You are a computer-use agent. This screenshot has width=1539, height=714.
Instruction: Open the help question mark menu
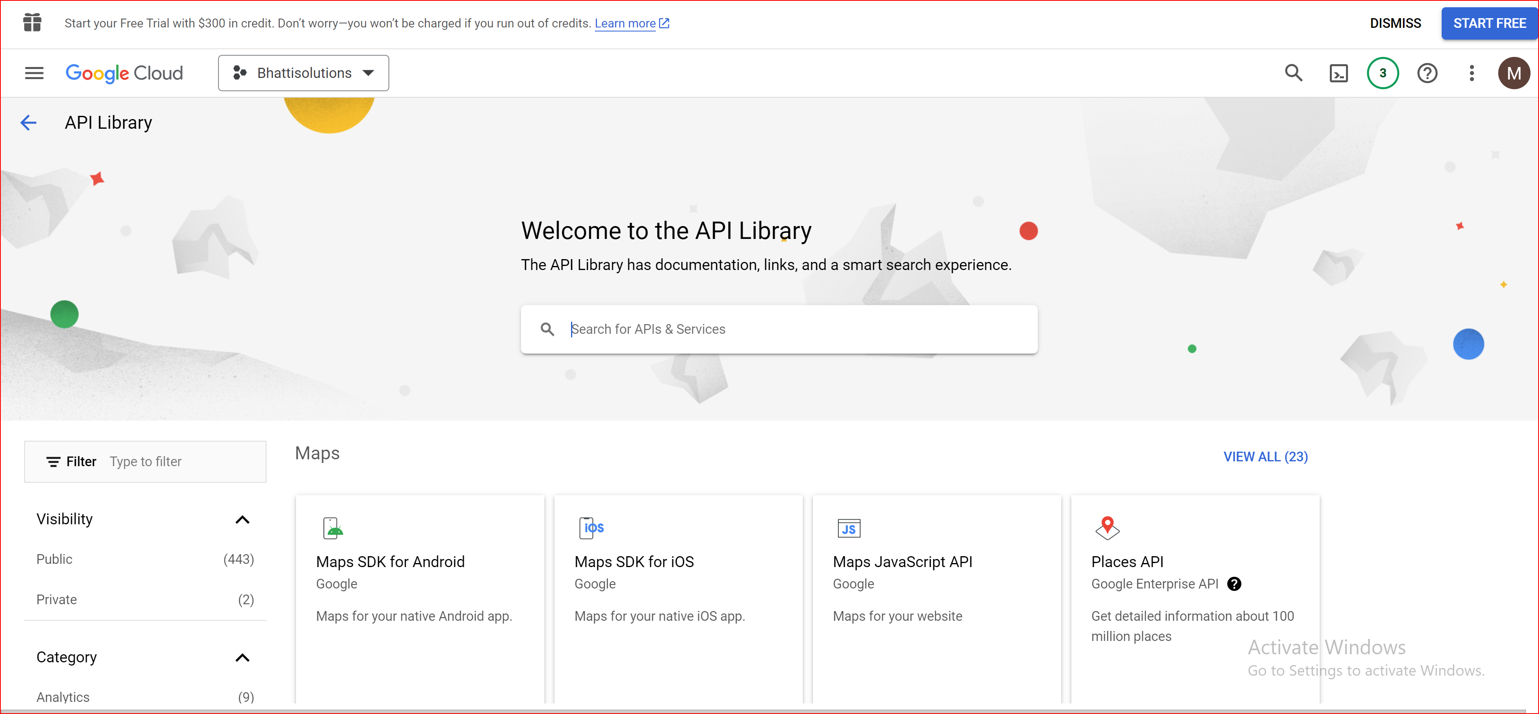tap(1427, 73)
